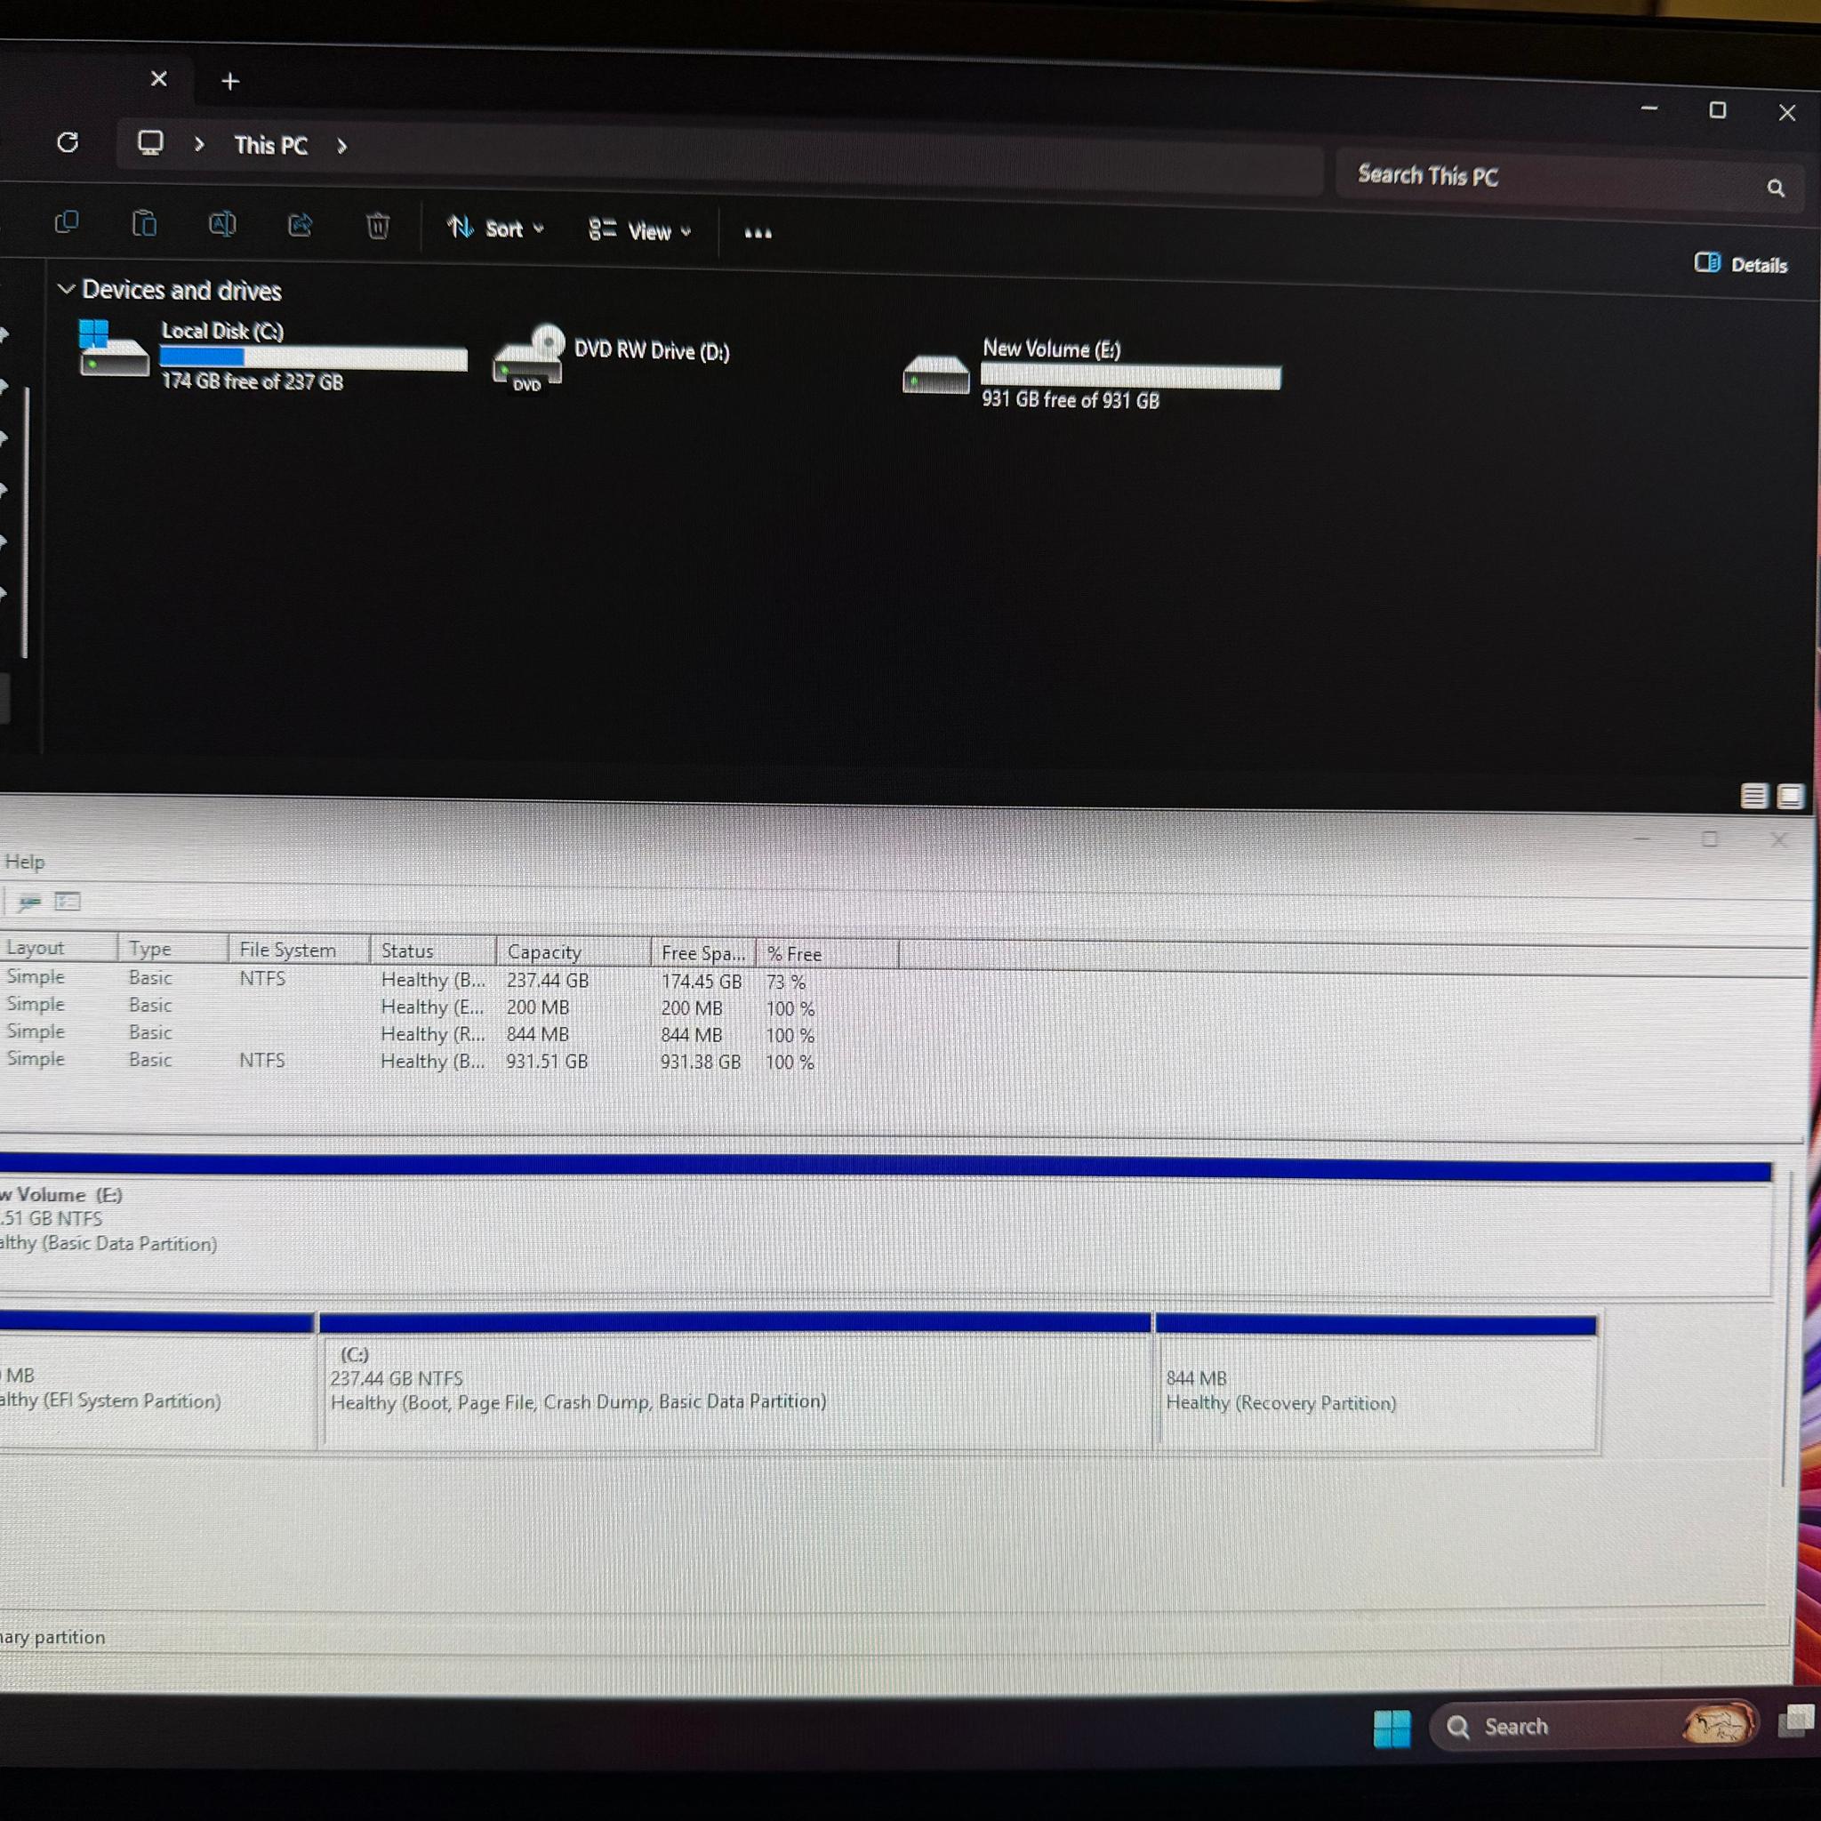1821x1821 pixels.
Task: Close the current Explorer tab
Action: (159, 79)
